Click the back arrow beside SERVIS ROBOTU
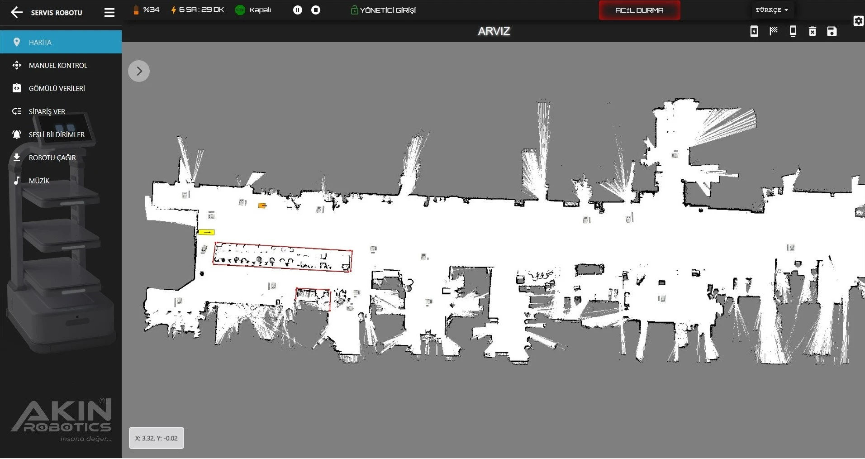Image resolution: width=865 pixels, height=459 pixels. pos(17,13)
